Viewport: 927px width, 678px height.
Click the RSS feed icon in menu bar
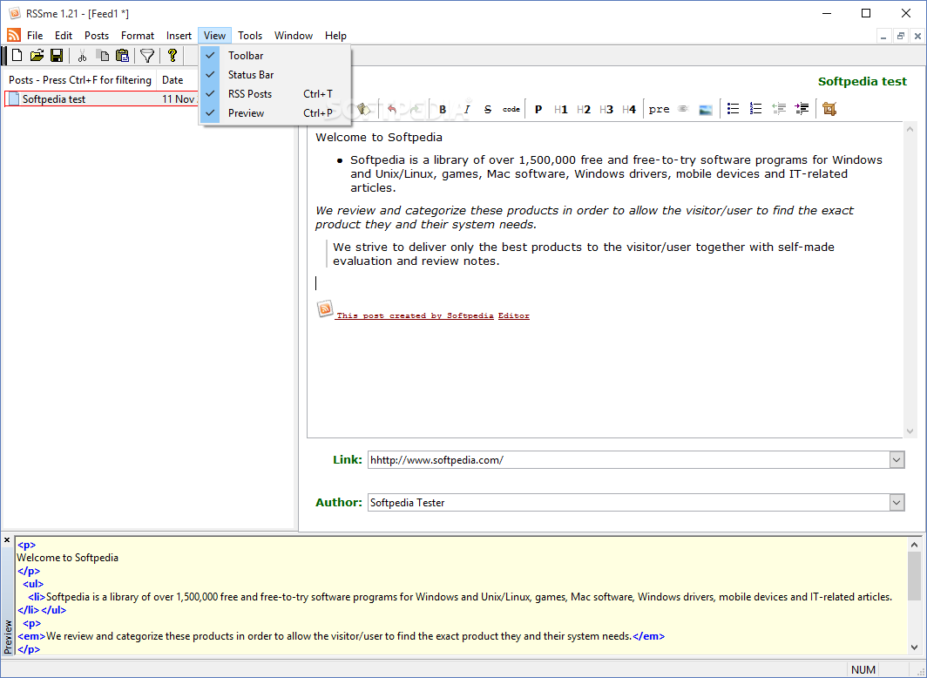tap(14, 36)
